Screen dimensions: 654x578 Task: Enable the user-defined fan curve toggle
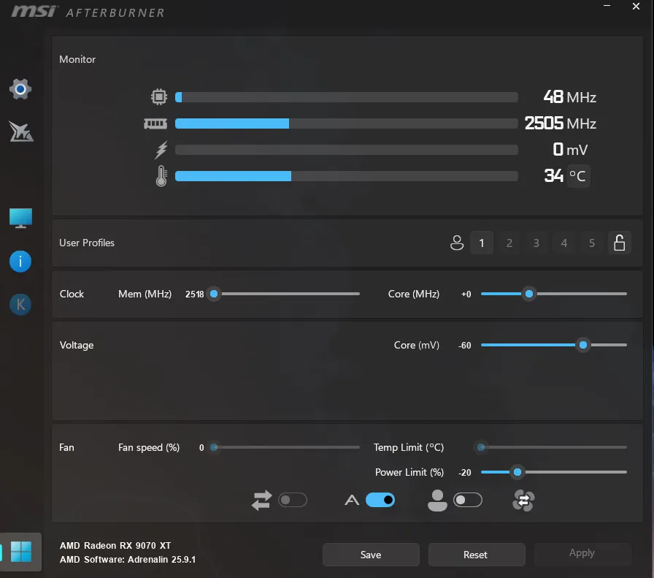pyautogui.click(x=468, y=500)
